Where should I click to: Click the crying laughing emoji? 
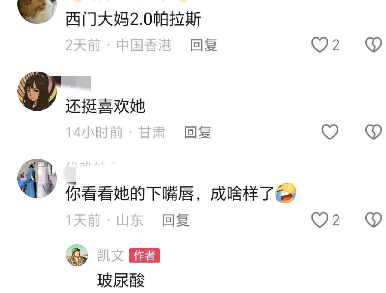pyautogui.click(x=285, y=193)
